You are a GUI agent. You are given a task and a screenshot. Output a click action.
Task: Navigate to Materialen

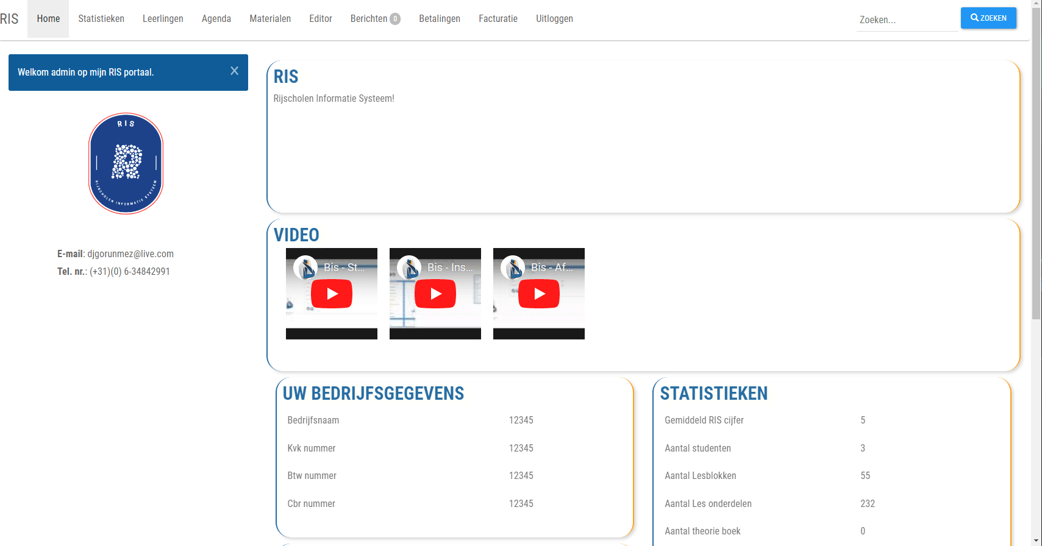[x=270, y=19]
